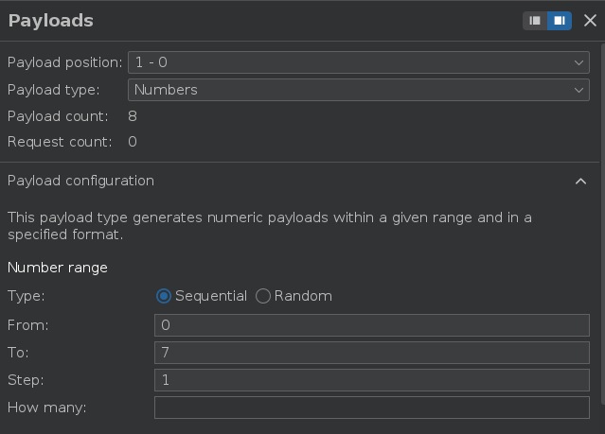605x434 pixels.
Task: Close the Payloads panel with X
Action: (590, 20)
